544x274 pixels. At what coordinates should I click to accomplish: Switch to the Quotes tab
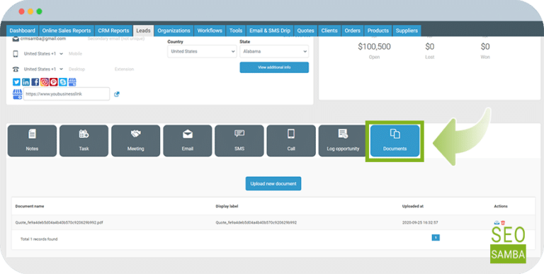tap(306, 30)
